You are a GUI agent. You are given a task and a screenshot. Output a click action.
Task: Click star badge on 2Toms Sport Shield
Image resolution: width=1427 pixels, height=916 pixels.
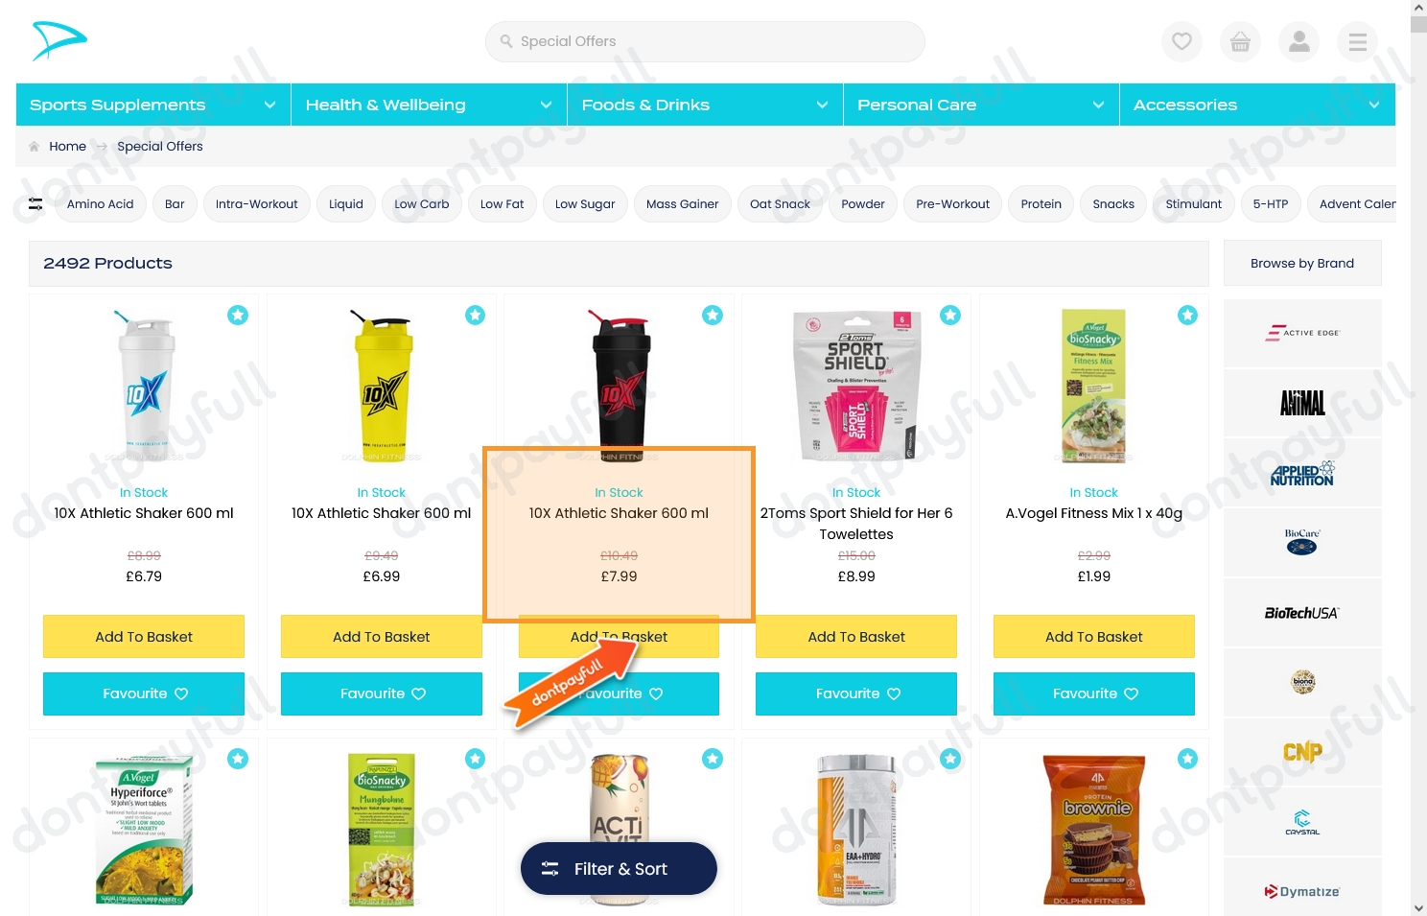[950, 315]
